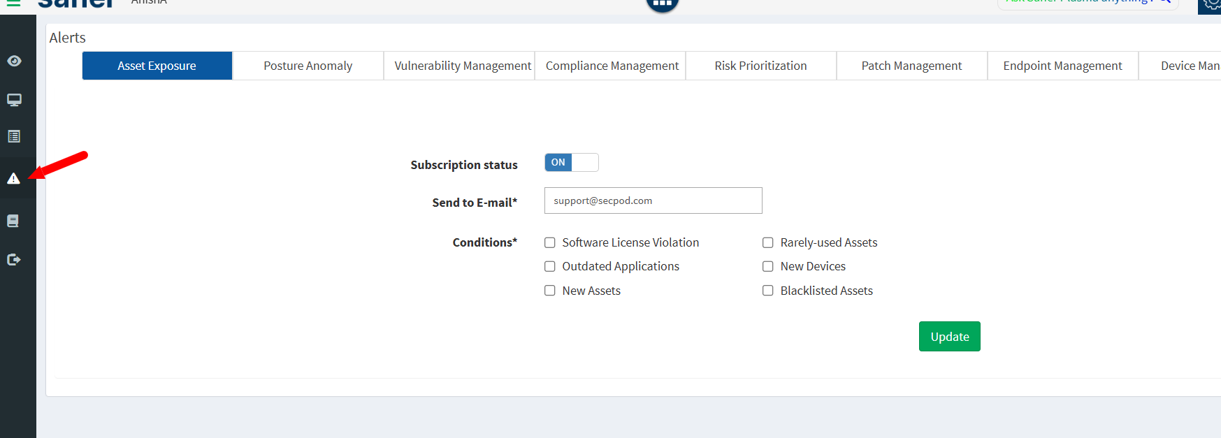Click the green hamburger menu icon

pos(13,3)
